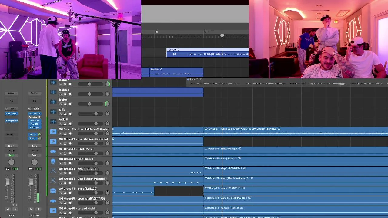Record-enable the ad lib track
Image resolution: width=388 pixels, height=218 pixels.
(x=70, y=114)
